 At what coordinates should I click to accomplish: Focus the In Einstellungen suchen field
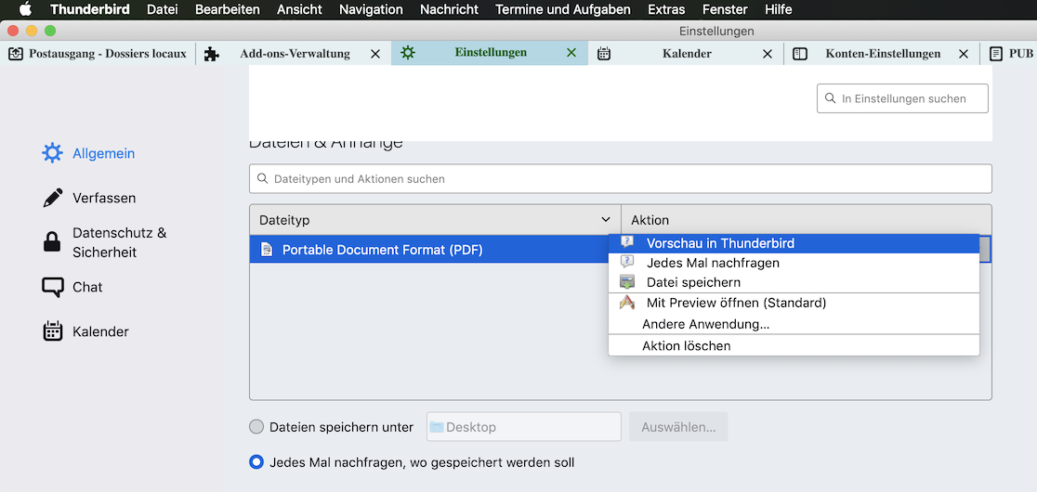click(x=903, y=98)
